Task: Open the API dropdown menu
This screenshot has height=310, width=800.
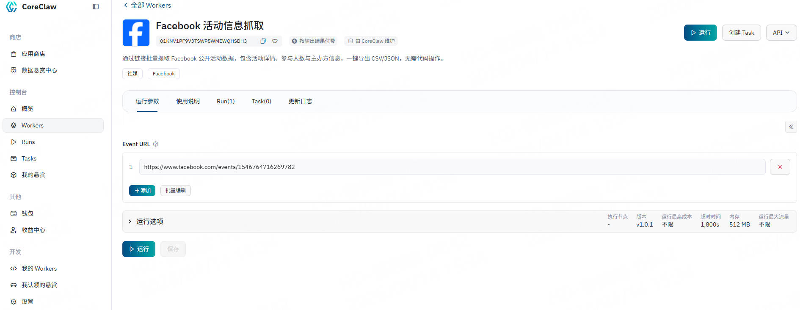Action: click(x=781, y=33)
